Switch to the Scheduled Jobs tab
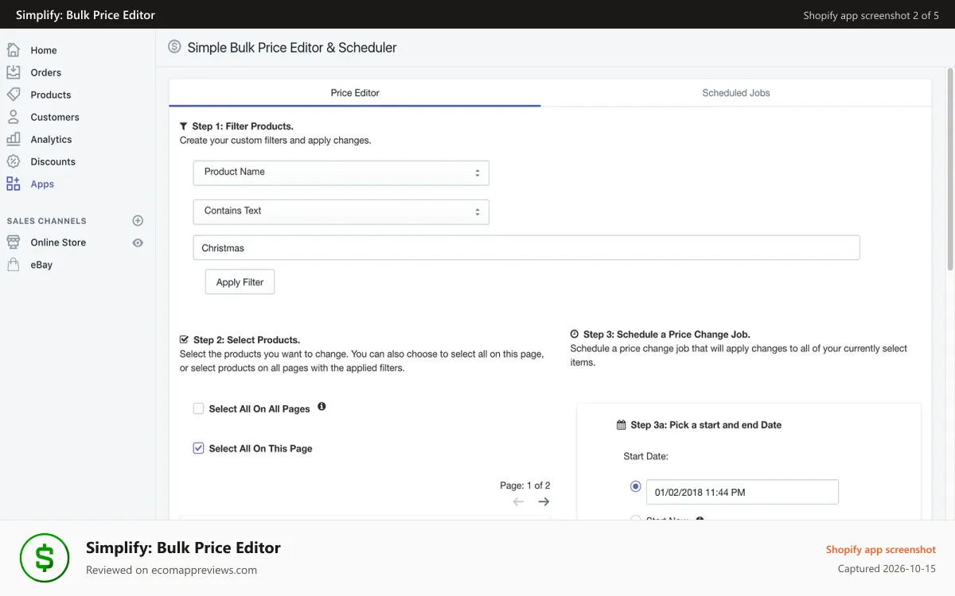This screenshot has width=955, height=596. [x=736, y=93]
